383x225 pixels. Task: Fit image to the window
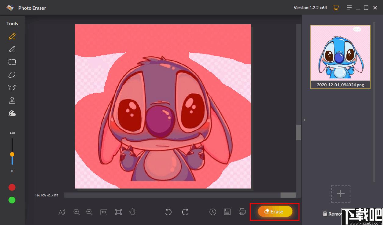(x=118, y=212)
